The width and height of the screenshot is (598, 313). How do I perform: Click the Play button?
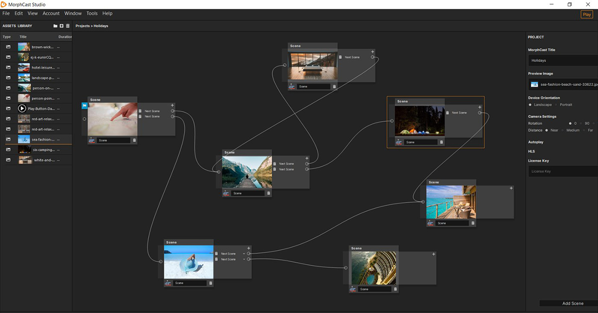tap(587, 14)
